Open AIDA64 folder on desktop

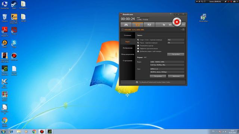[x=23, y=18]
